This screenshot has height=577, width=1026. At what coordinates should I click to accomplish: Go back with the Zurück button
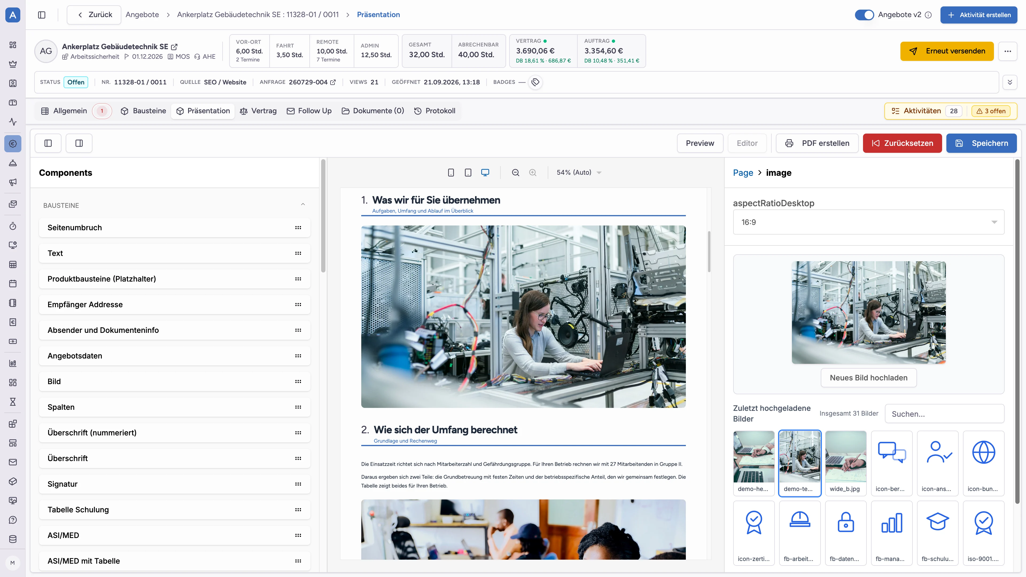click(94, 15)
